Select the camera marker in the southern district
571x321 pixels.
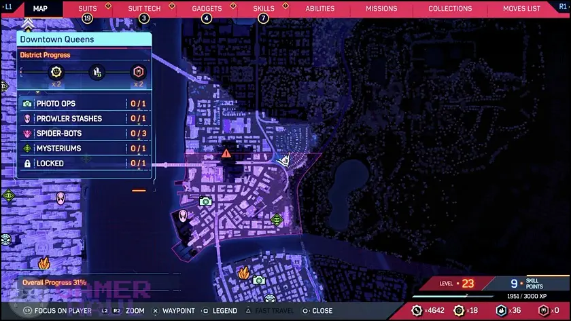(259, 280)
